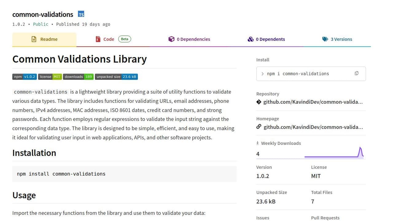
Task: Click the unpacked size 23.6 kB badge
Action: pyautogui.click(x=116, y=77)
